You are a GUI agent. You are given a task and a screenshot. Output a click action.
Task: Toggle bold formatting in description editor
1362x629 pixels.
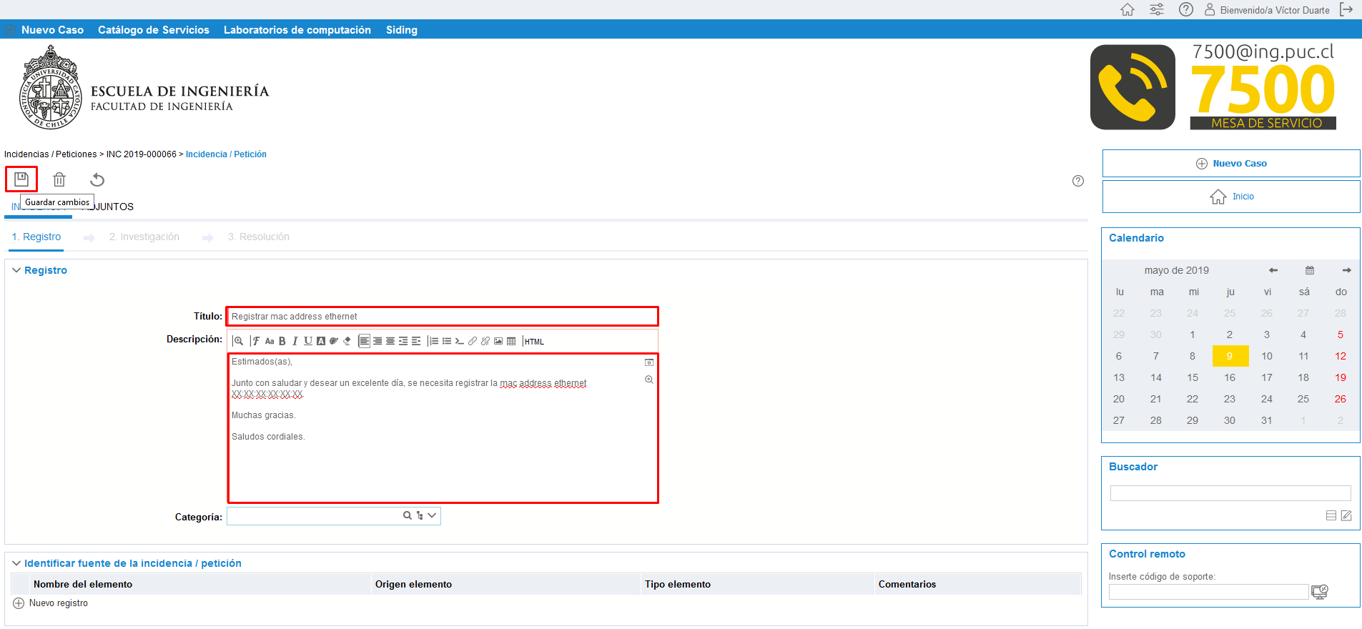tap(282, 342)
